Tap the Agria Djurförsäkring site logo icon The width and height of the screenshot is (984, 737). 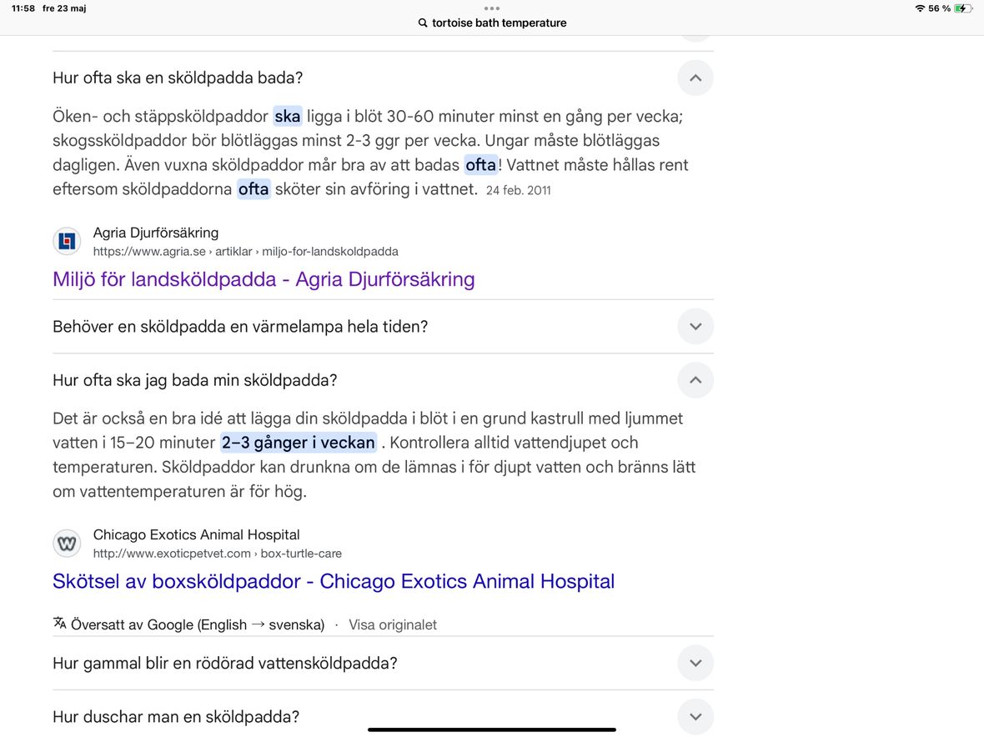tap(67, 242)
